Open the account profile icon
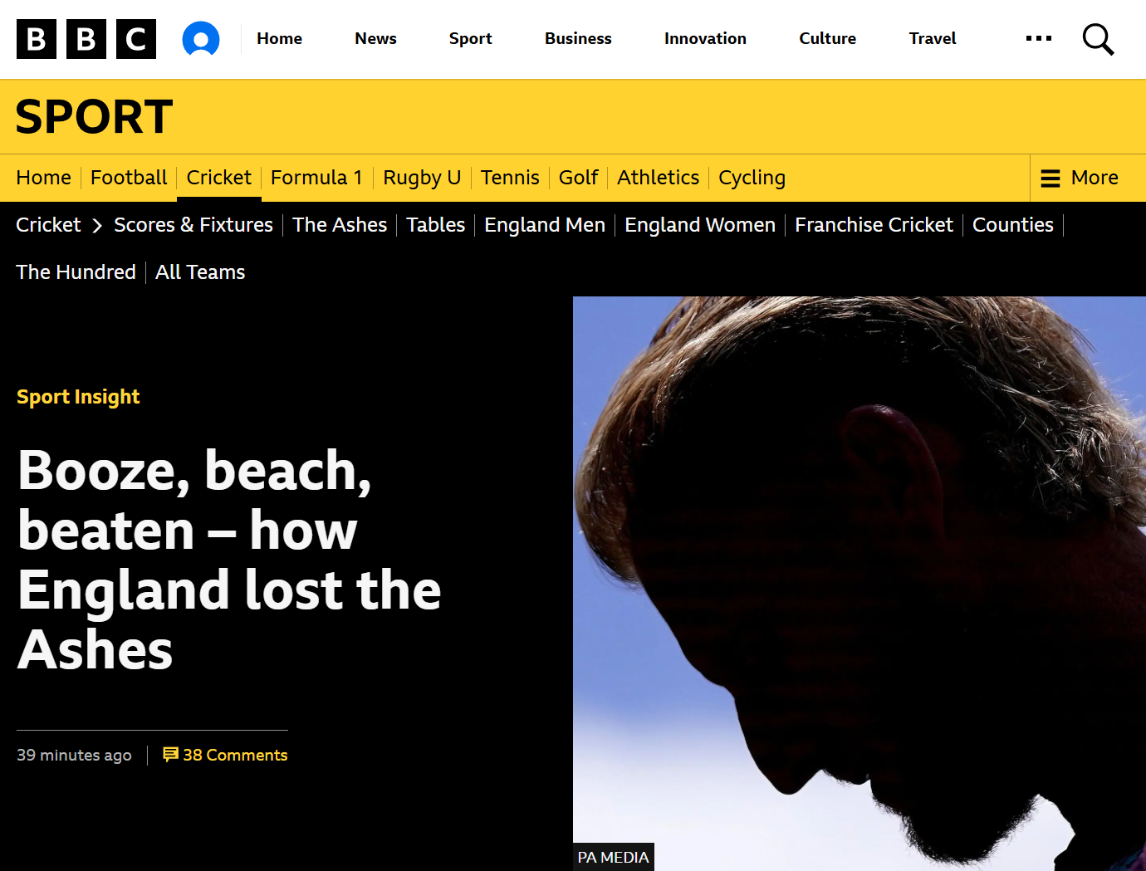Screen dimensions: 1146x871 tap(201, 39)
